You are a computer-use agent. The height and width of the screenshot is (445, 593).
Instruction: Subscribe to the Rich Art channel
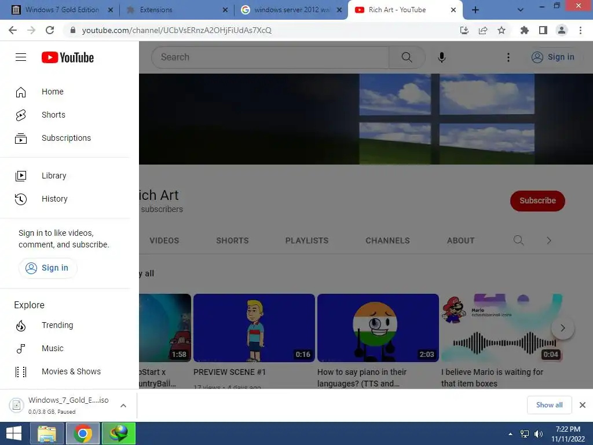(x=537, y=200)
